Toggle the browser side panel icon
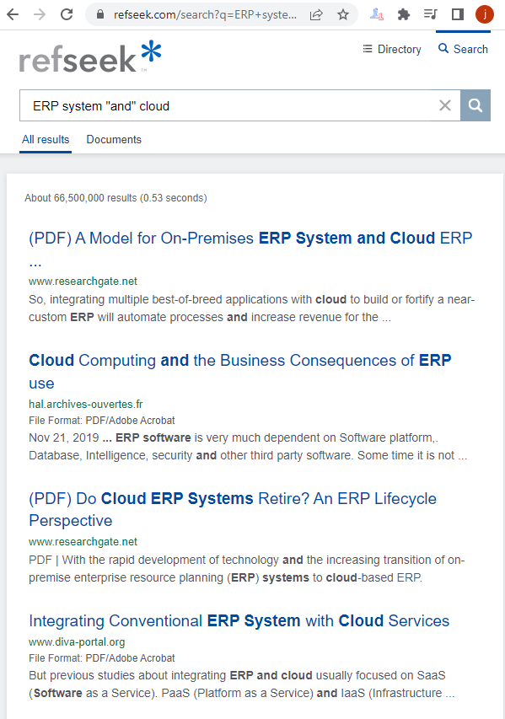 coord(457,14)
